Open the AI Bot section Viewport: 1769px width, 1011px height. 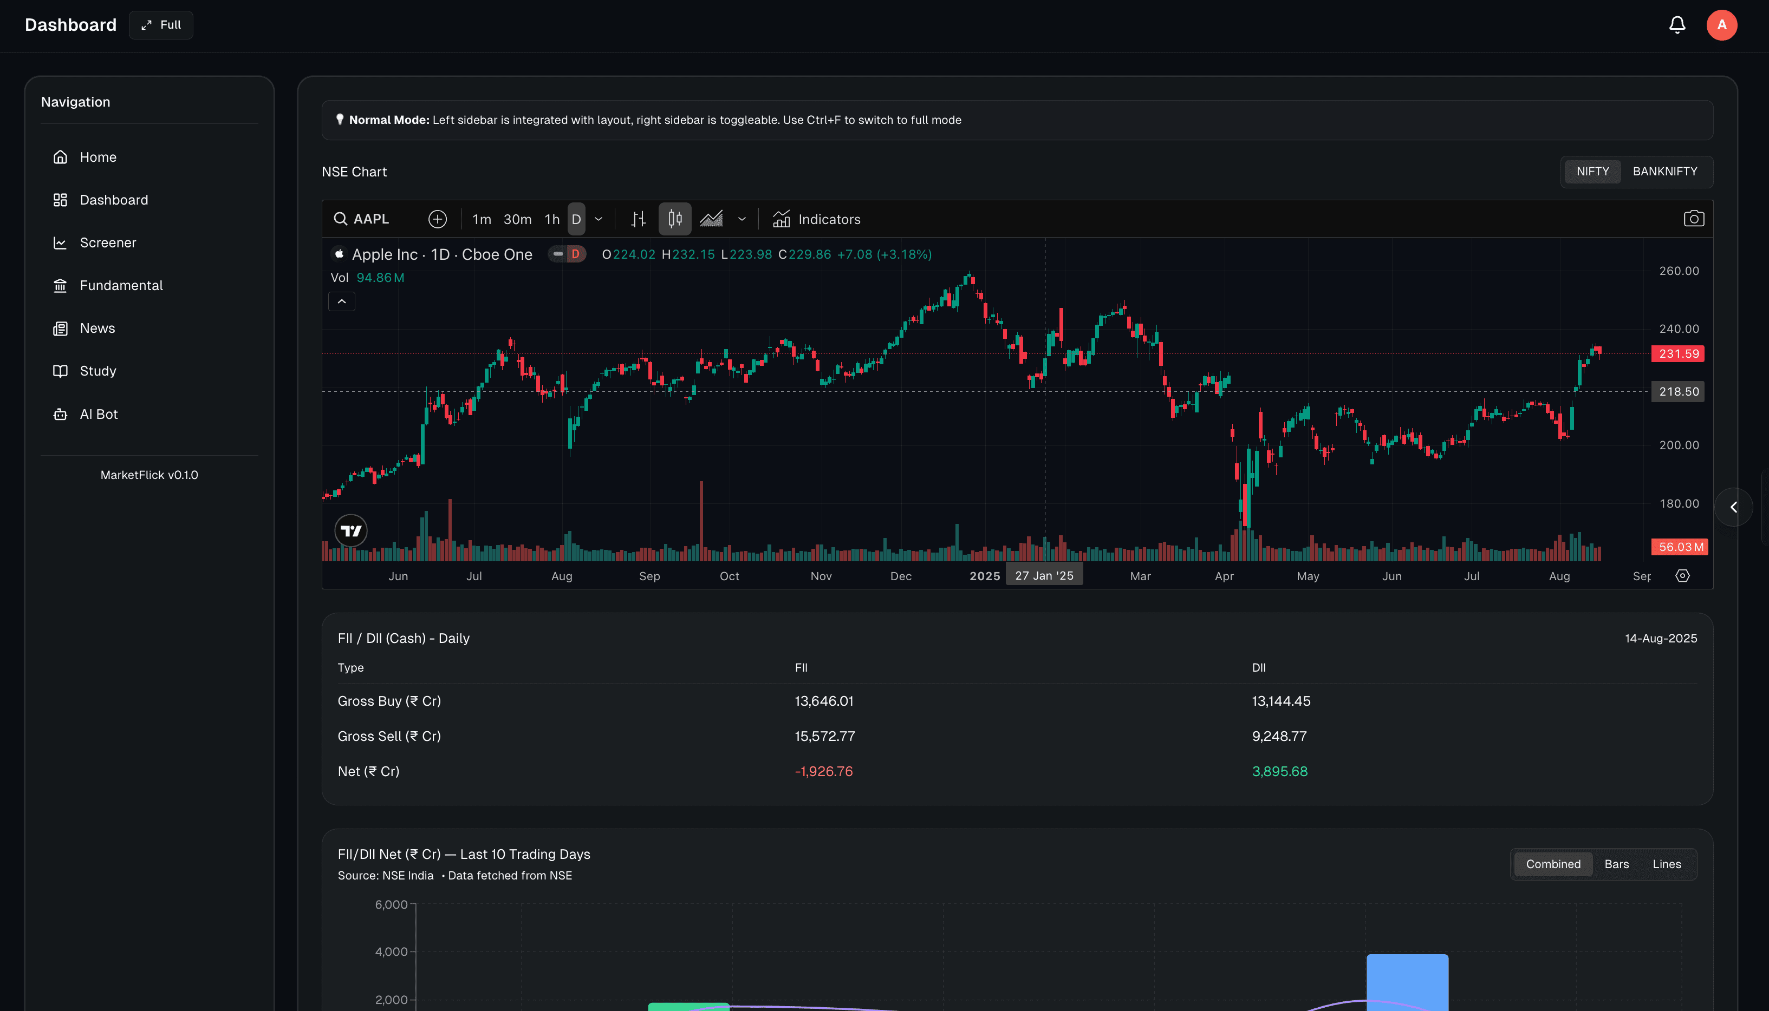pyautogui.click(x=98, y=413)
